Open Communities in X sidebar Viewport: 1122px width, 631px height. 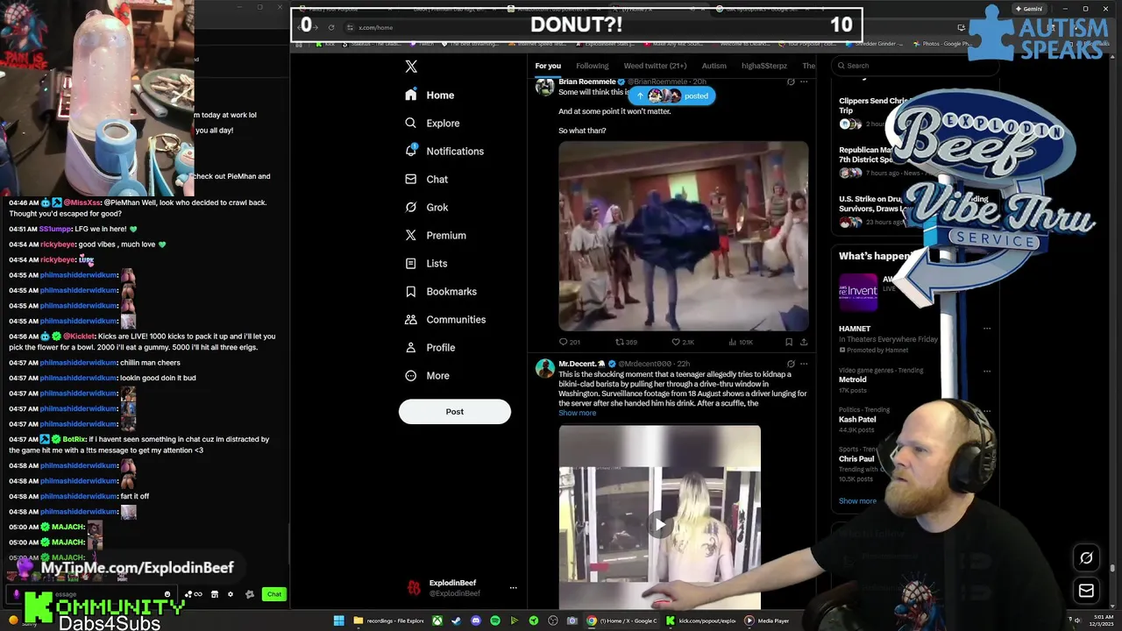444,319
